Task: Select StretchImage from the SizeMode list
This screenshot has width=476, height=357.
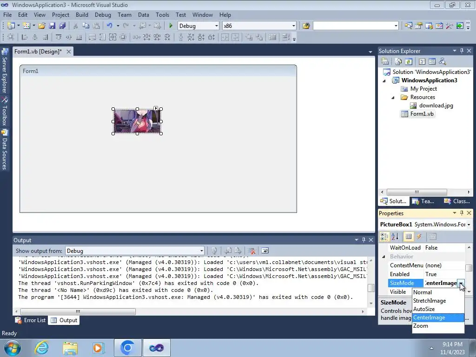Action: (438, 301)
